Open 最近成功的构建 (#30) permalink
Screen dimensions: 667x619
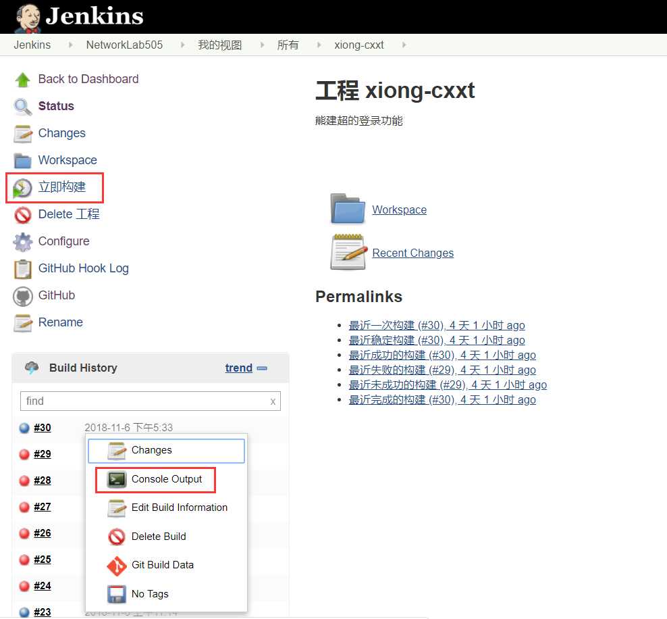pyautogui.click(x=442, y=355)
